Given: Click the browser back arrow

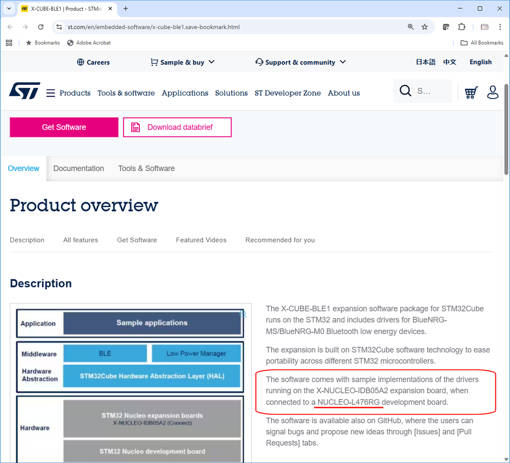Looking at the screenshot, I should 10,27.
